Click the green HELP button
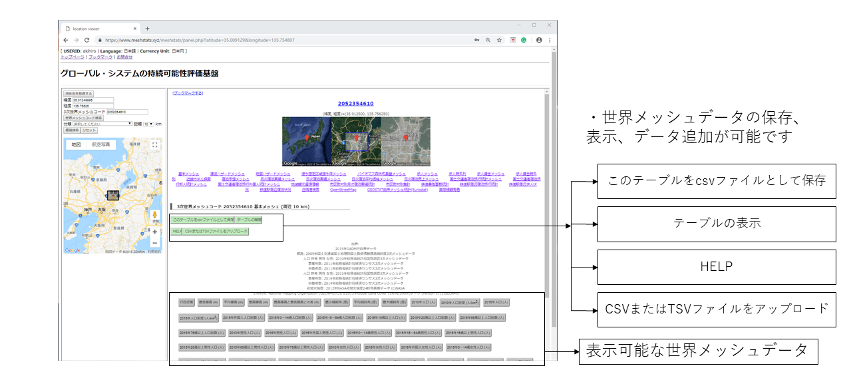Screen dimensions: 851x376 coord(176,231)
